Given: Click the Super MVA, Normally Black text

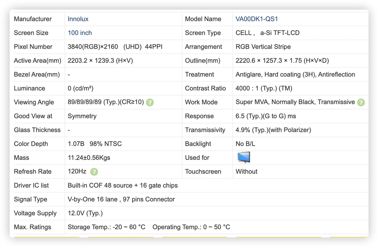Looking at the screenshot, I should [x=275, y=102].
